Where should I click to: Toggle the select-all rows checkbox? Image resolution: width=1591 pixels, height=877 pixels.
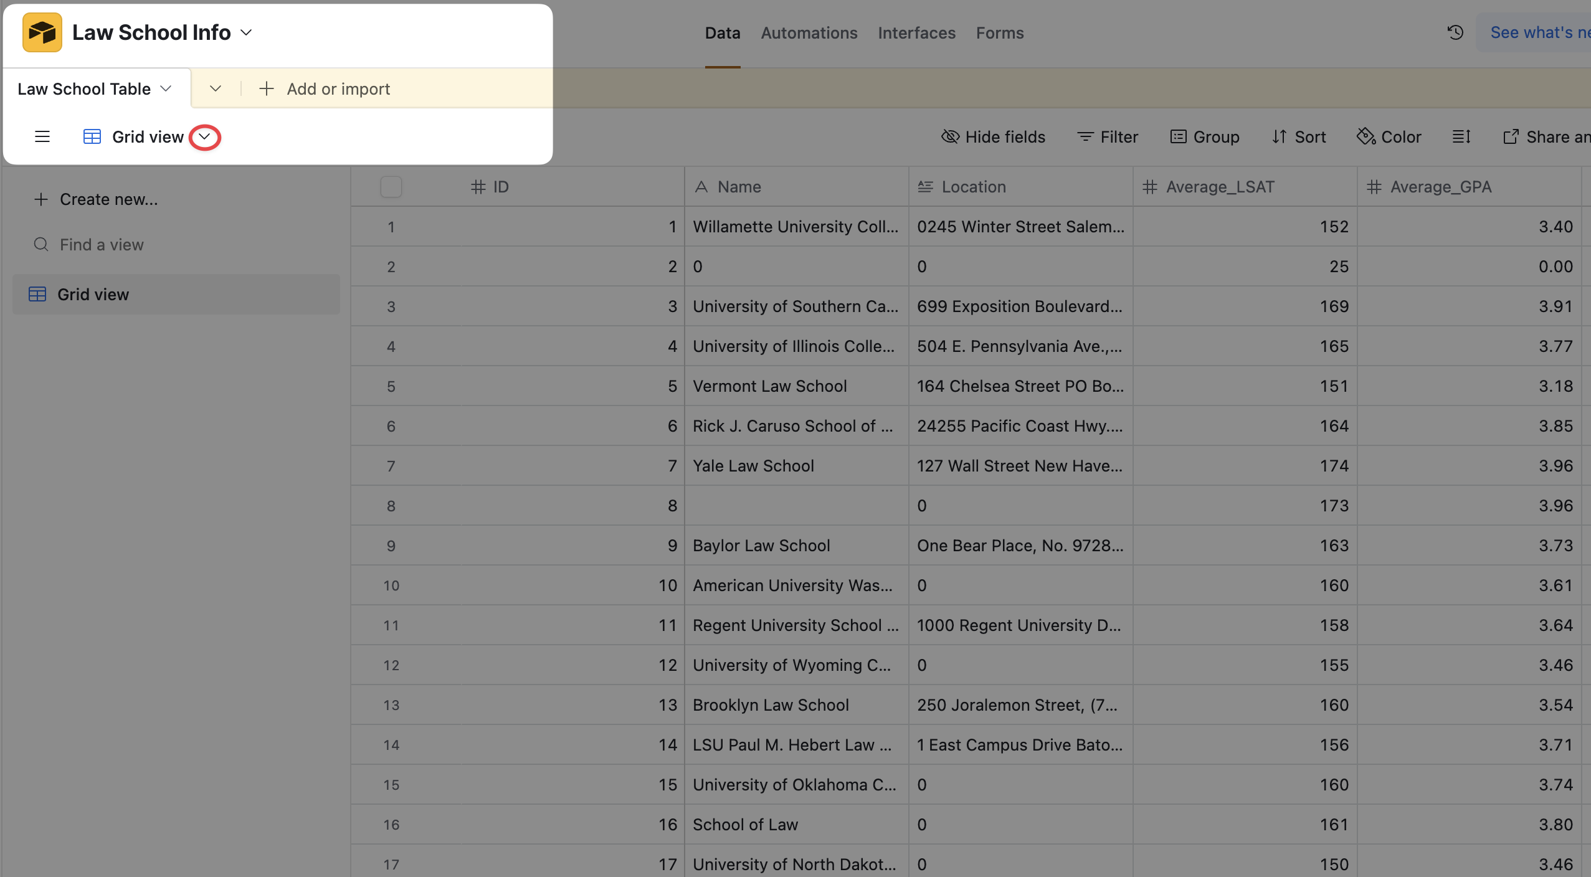[391, 186]
